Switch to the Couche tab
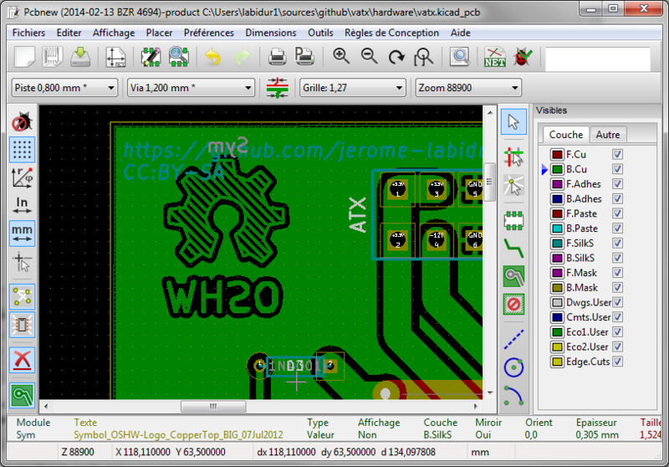 coord(566,135)
